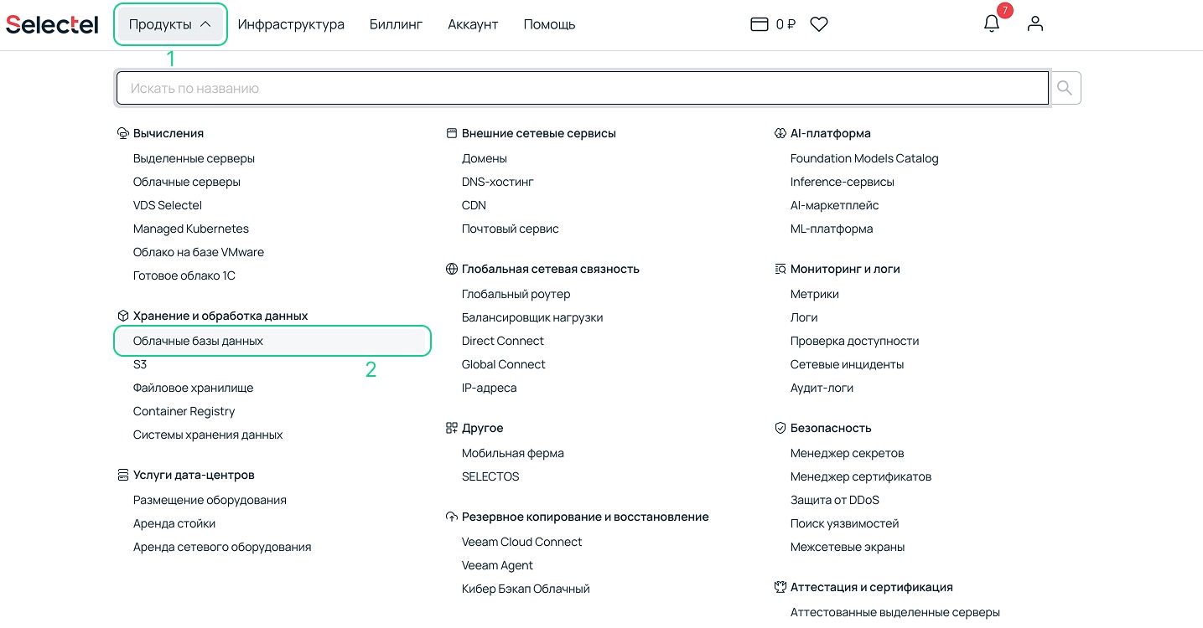Screen dimensions: 1203x628
Task: Open the notifications bell
Action: 992,24
